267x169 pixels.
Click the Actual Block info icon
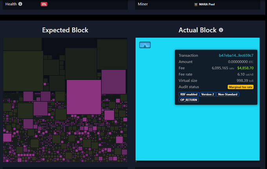(221, 30)
